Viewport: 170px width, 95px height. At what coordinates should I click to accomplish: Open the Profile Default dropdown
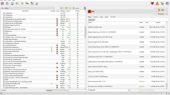click(x=29, y=8)
